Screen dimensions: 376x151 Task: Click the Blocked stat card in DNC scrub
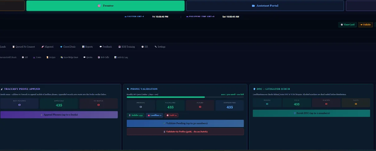click(x=326, y=103)
